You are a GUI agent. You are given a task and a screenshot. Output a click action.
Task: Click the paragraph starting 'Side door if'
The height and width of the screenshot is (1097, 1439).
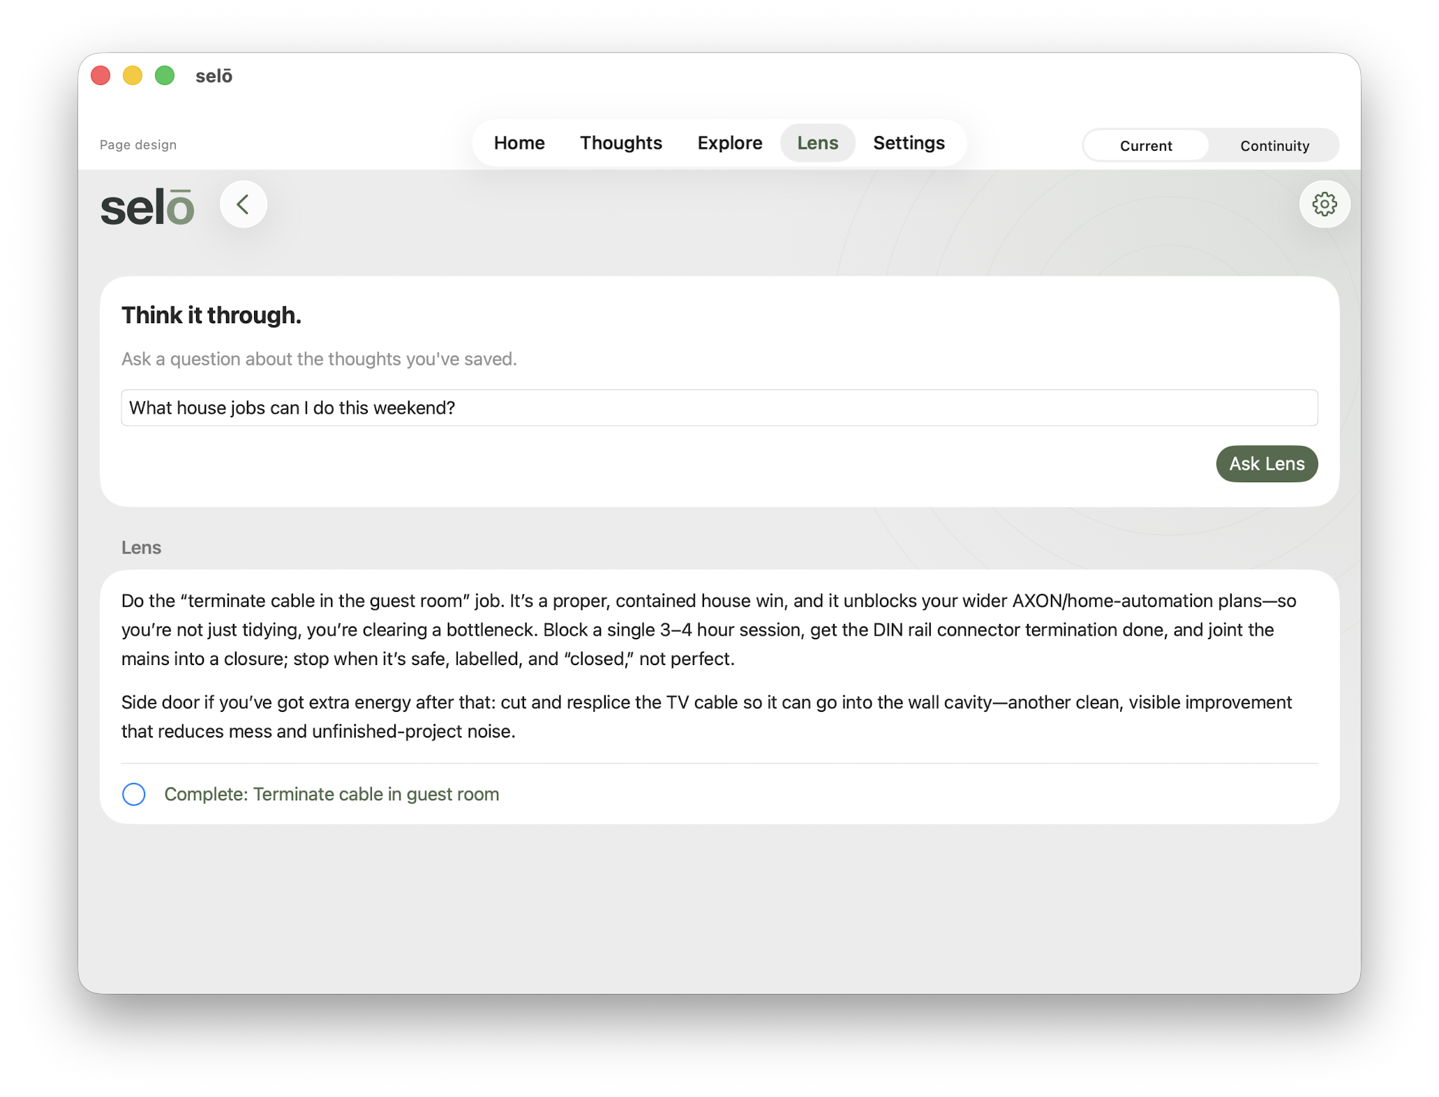(x=707, y=717)
